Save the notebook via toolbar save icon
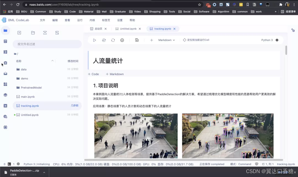This screenshot has width=298, height=177. [137, 40]
